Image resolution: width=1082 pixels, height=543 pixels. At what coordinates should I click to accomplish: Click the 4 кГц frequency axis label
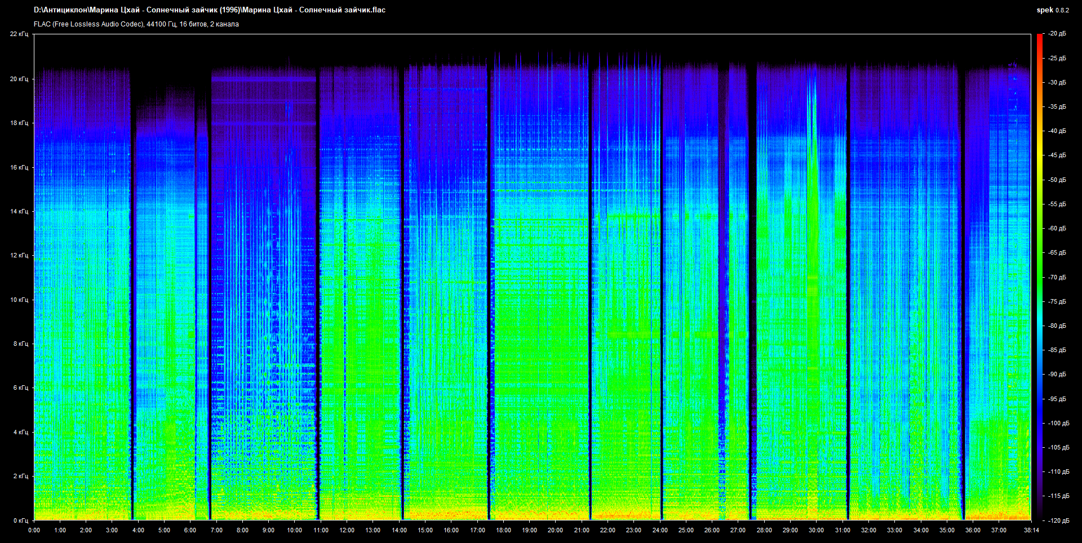(x=20, y=432)
